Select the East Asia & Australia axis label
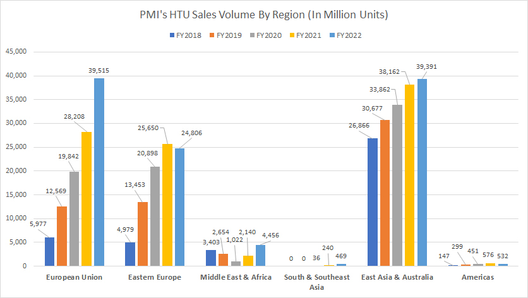 (397, 277)
